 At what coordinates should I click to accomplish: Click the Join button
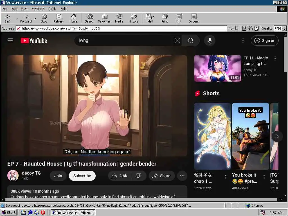[x=58, y=176]
